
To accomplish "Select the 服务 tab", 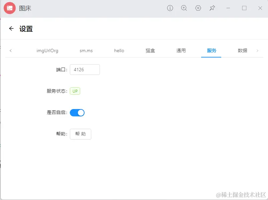I will pyautogui.click(x=212, y=51).
